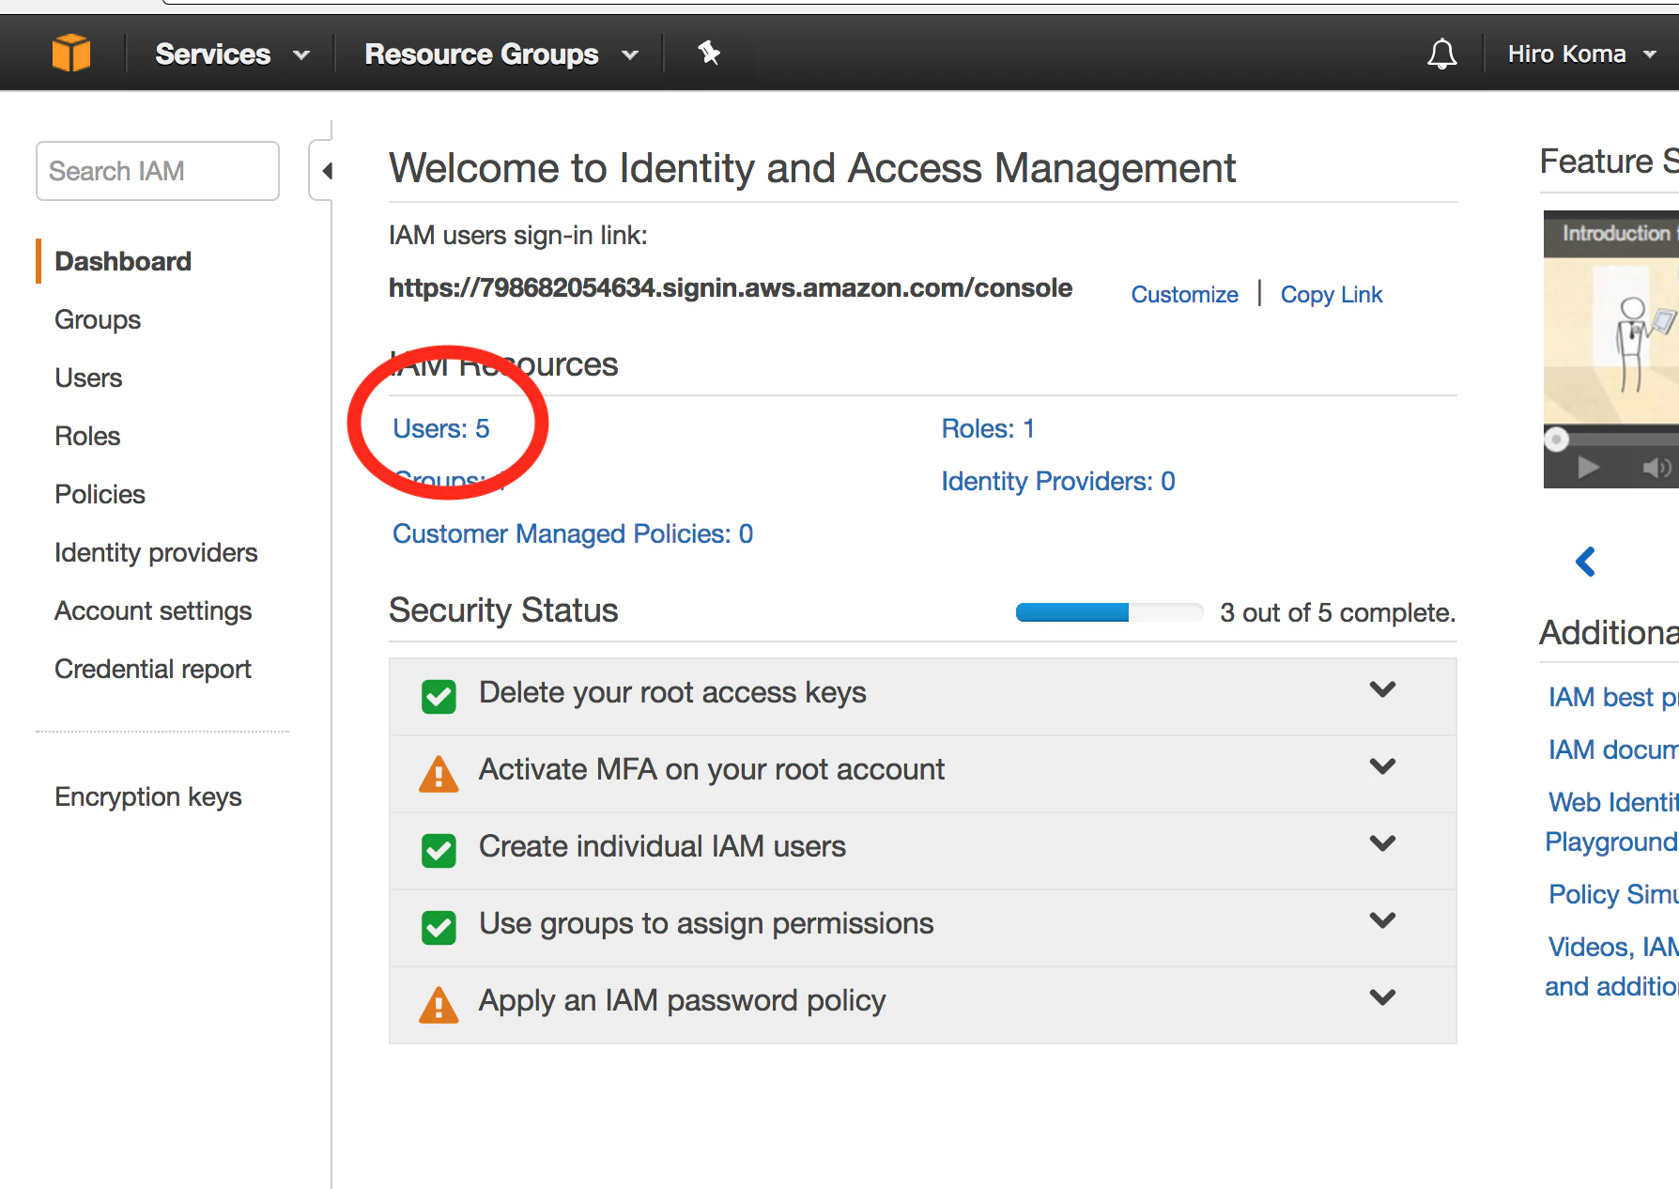Open Account settings in the sidebar

coord(153,610)
